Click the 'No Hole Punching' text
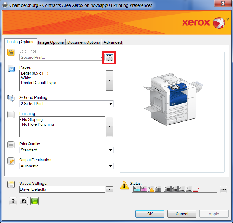 (x=38, y=124)
